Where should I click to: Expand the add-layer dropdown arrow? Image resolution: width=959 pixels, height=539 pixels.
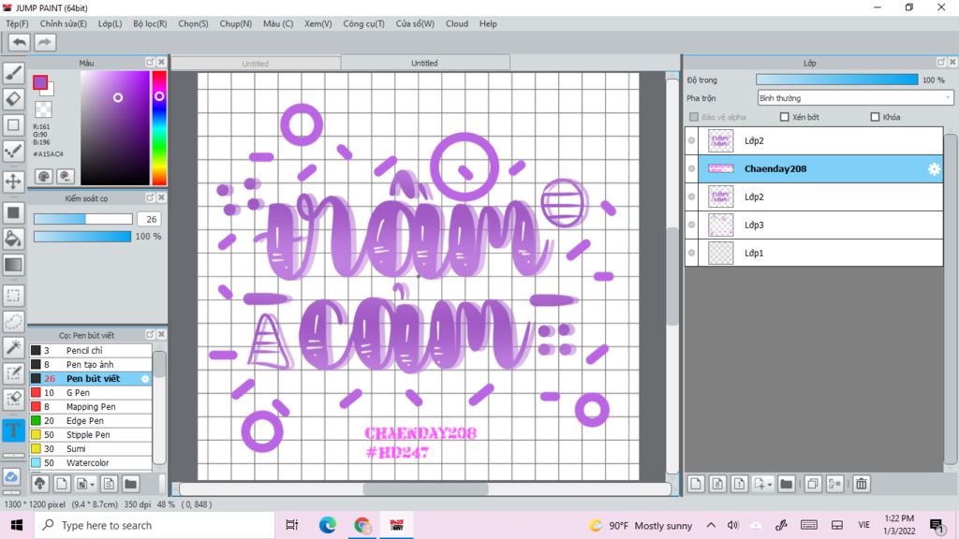[x=770, y=485]
